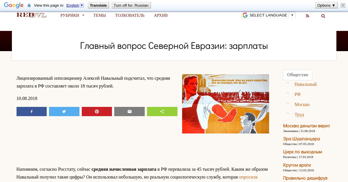Open the Options dropdown
The height and width of the screenshot is (182, 348).
(x=326, y=5)
